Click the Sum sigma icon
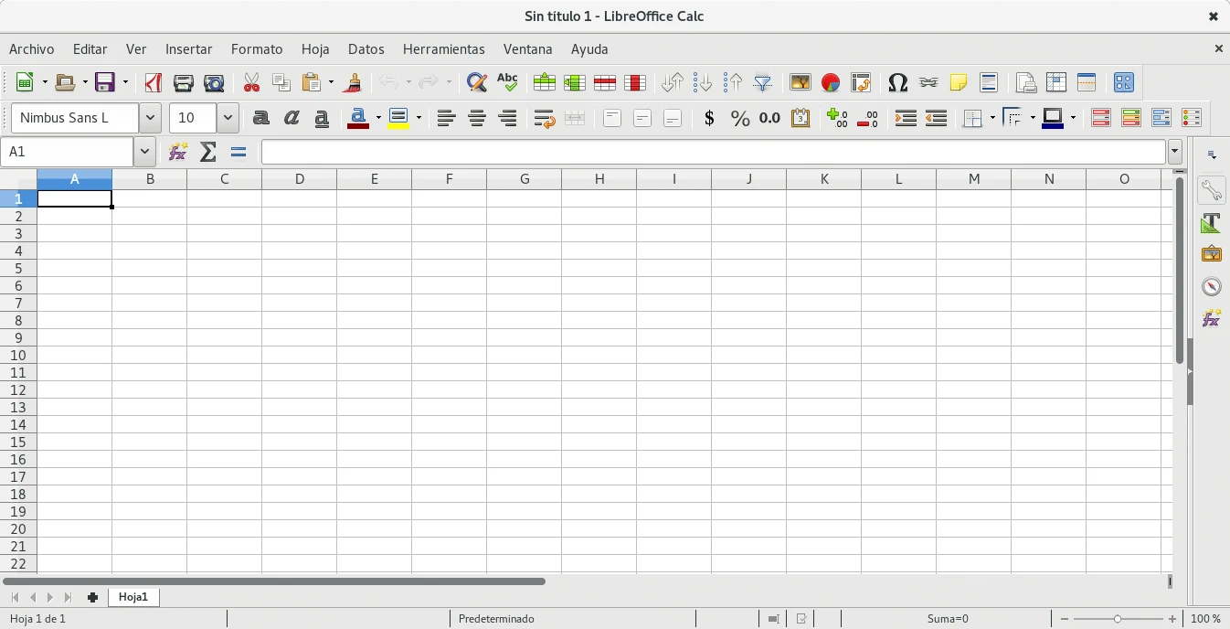Viewport: 1230px width, 629px height. click(208, 152)
